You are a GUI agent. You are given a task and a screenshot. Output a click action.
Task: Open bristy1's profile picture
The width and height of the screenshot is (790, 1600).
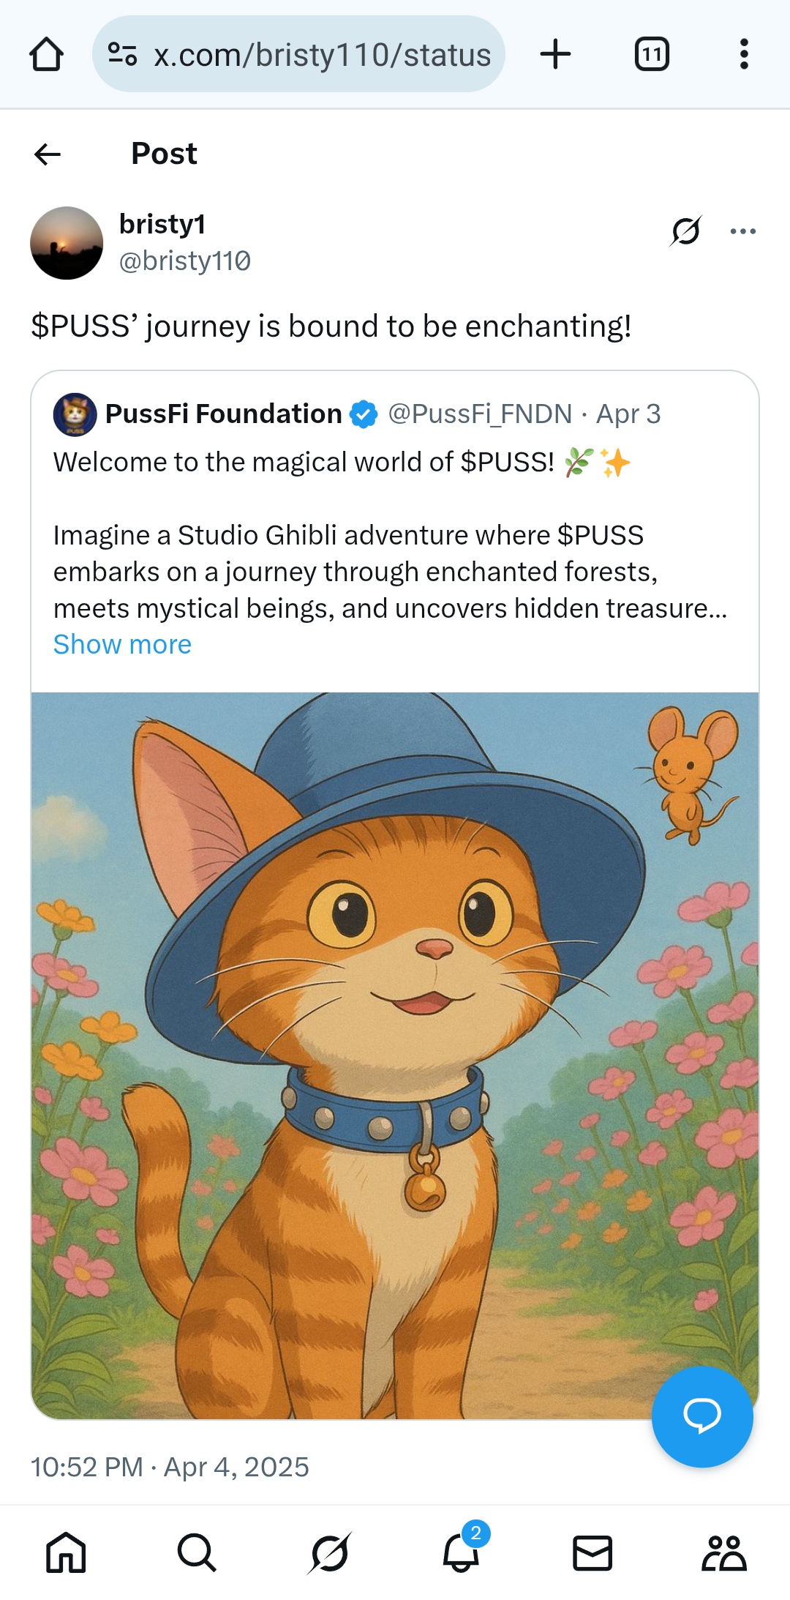67,243
